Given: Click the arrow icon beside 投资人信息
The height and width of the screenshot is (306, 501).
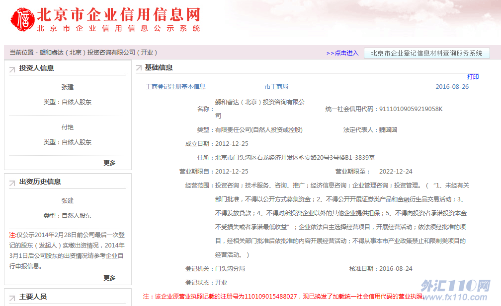Looking at the screenshot, I should 12,69.
